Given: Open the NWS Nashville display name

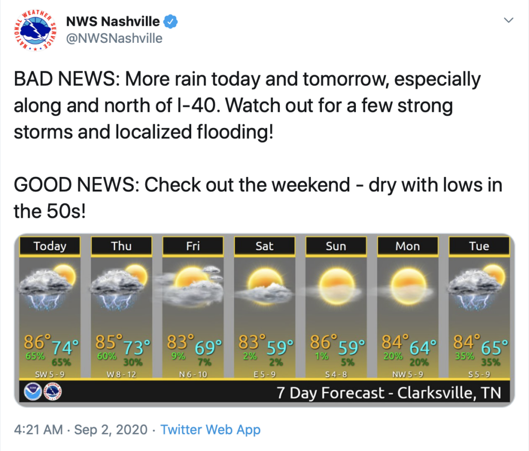Looking at the screenshot, I should point(113,22).
